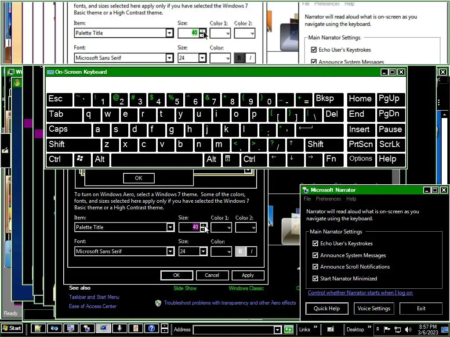Viewport: 450px width, 337px height.
Task: Open the monitor icon in the taskbar
Action: pyautogui.click(x=71, y=329)
